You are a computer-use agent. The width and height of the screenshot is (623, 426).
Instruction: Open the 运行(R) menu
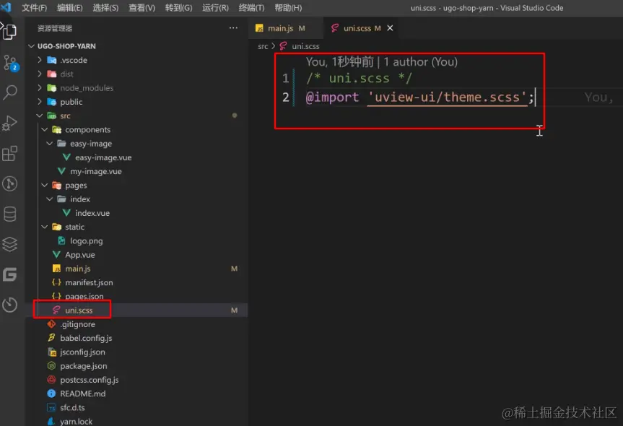(x=215, y=7)
